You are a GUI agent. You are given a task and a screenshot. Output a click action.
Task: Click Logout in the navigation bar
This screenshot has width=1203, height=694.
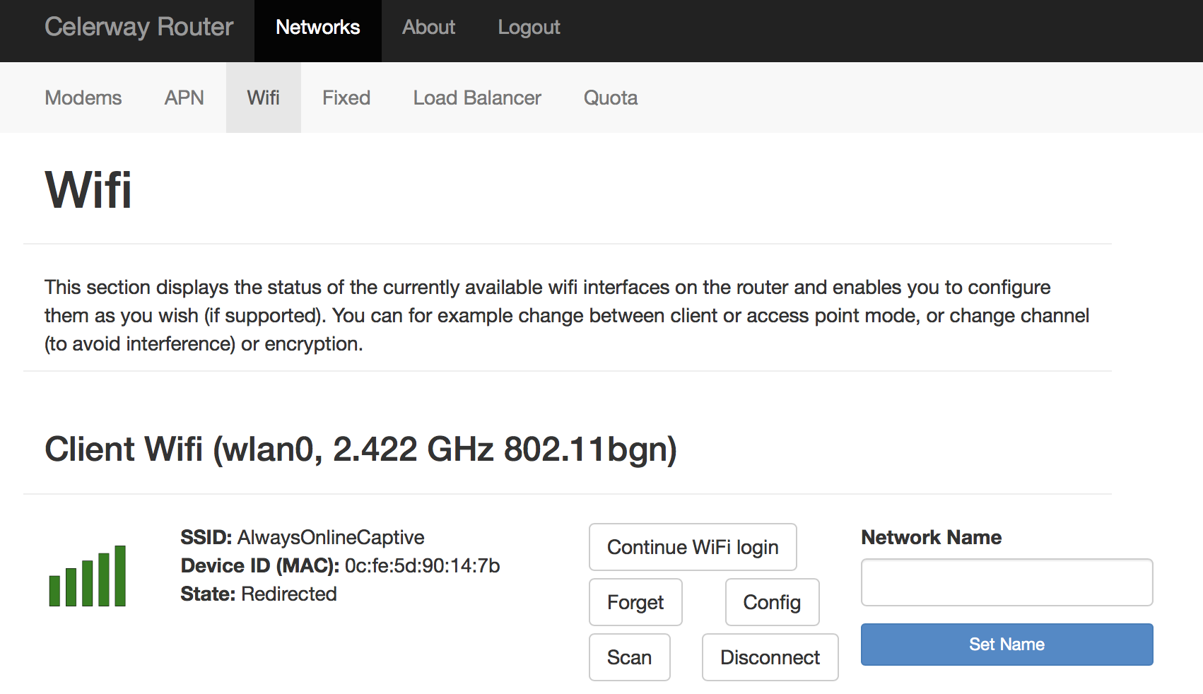[529, 27]
